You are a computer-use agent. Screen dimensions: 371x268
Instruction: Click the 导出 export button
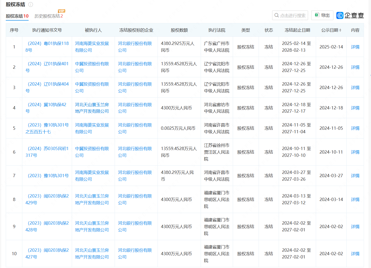(x=322, y=15)
